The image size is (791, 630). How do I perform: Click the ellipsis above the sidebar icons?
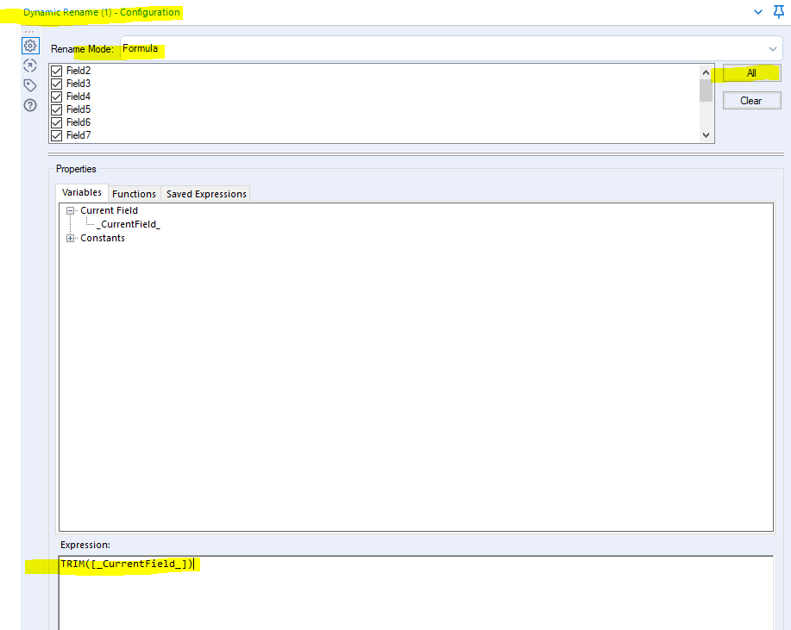pos(30,30)
